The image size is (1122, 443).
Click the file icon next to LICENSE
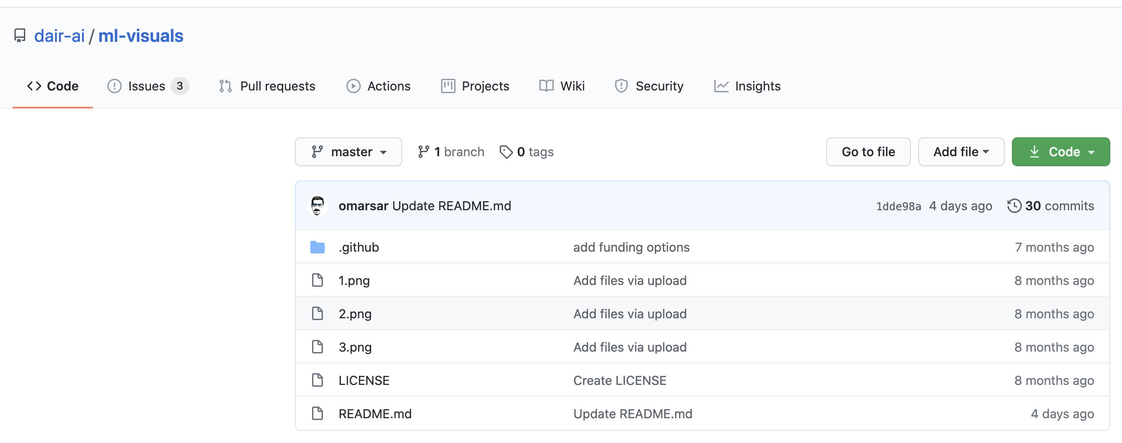[317, 380]
